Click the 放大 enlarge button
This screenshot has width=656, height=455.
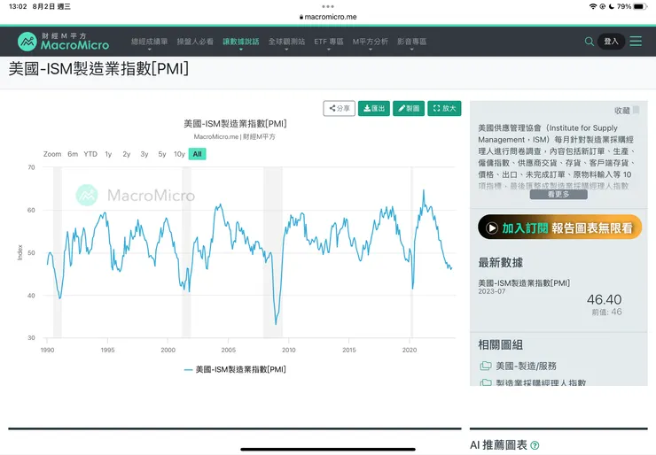click(x=444, y=108)
